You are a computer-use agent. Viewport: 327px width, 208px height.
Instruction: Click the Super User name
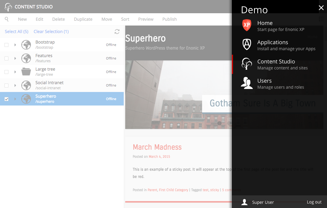[x=263, y=202]
